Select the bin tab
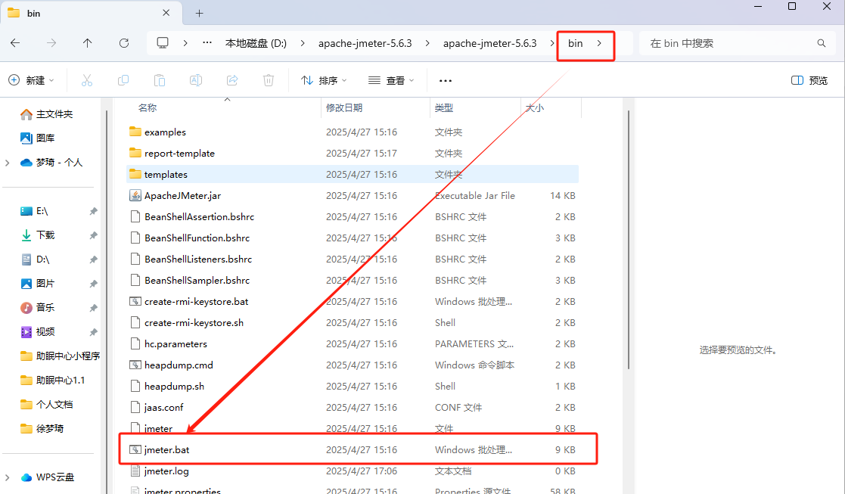 (x=92, y=13)
